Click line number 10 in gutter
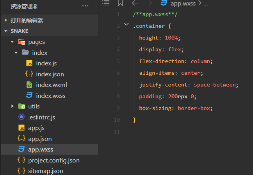The height and width of the screenshot is (175, 253). pyautogui.click(x=117, y=120)
